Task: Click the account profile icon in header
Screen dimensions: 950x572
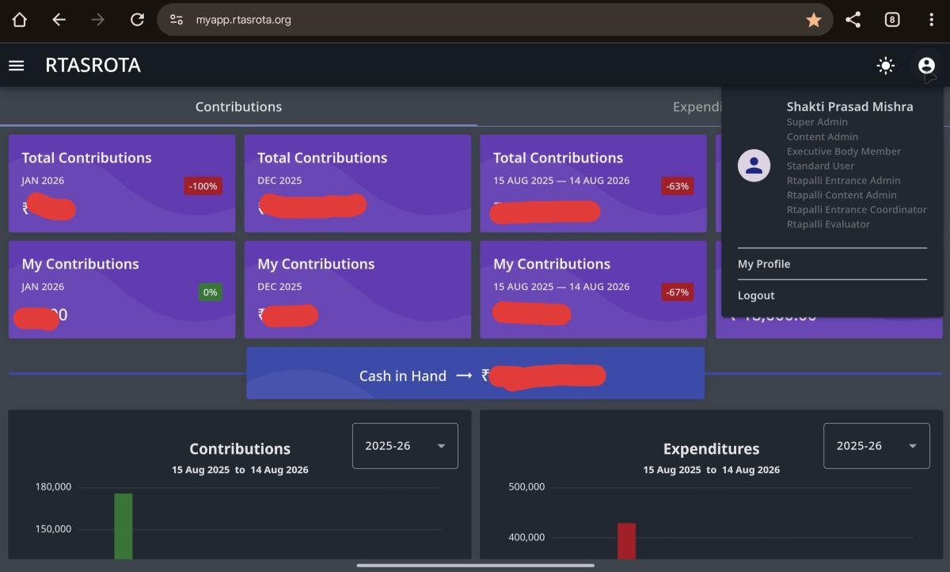Action: (x=926, y=66)
